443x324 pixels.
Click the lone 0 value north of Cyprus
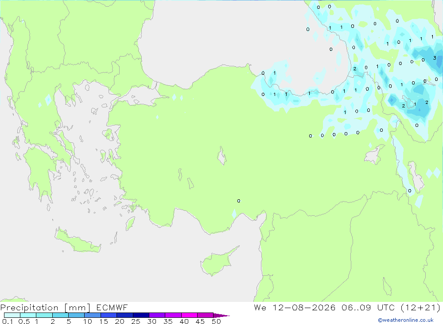click(x=239, y=201)
